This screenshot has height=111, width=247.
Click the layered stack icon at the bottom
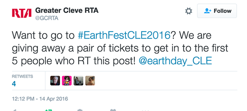pyautogui.click(x=80, y=110)
